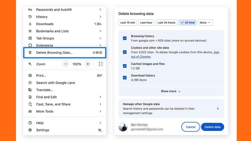Enter fullscreen using the zoom row icon
Screen dimensions: 251x141
click(x=100, y=64)
